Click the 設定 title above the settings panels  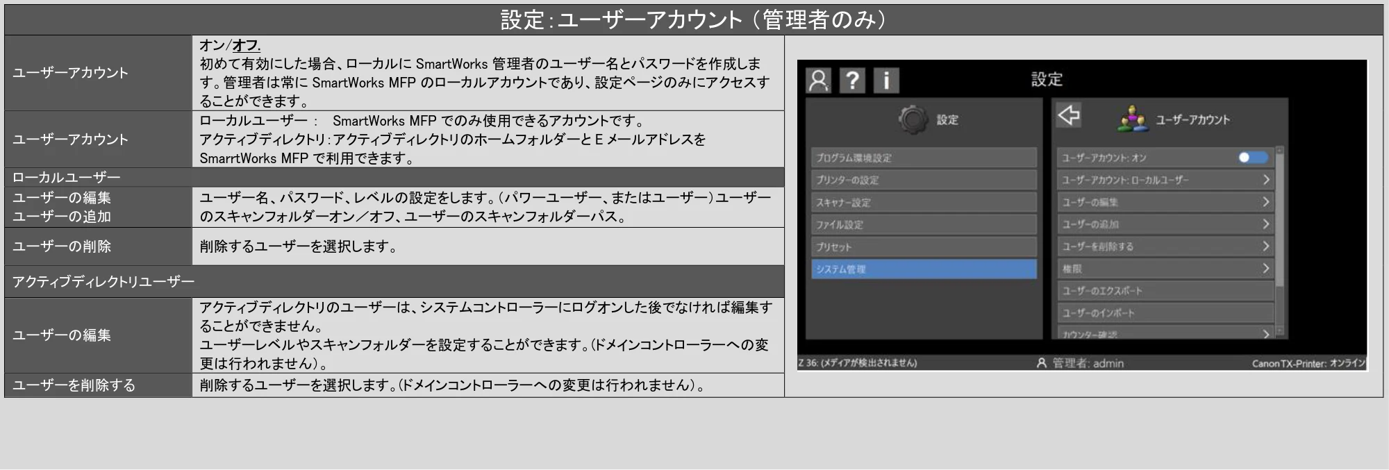(1047, 79)
